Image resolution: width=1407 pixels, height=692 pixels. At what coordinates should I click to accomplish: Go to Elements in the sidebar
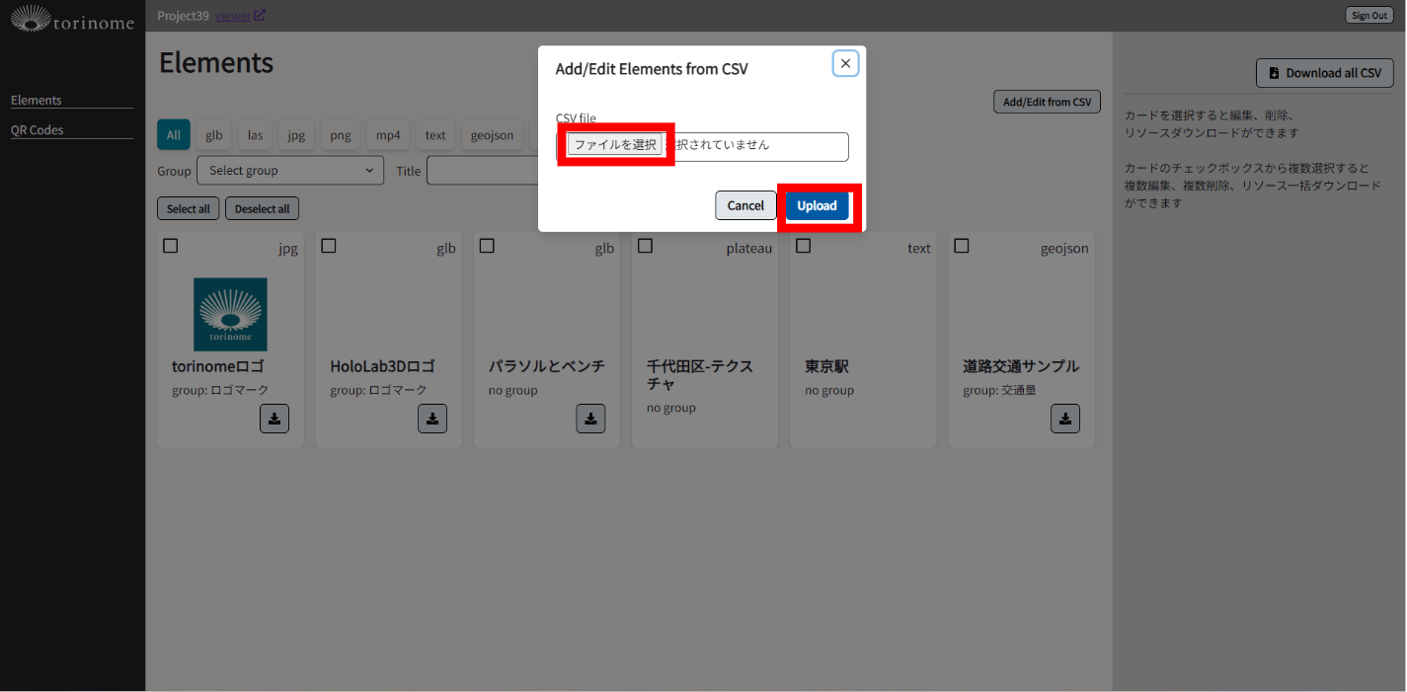click(37, 101)
